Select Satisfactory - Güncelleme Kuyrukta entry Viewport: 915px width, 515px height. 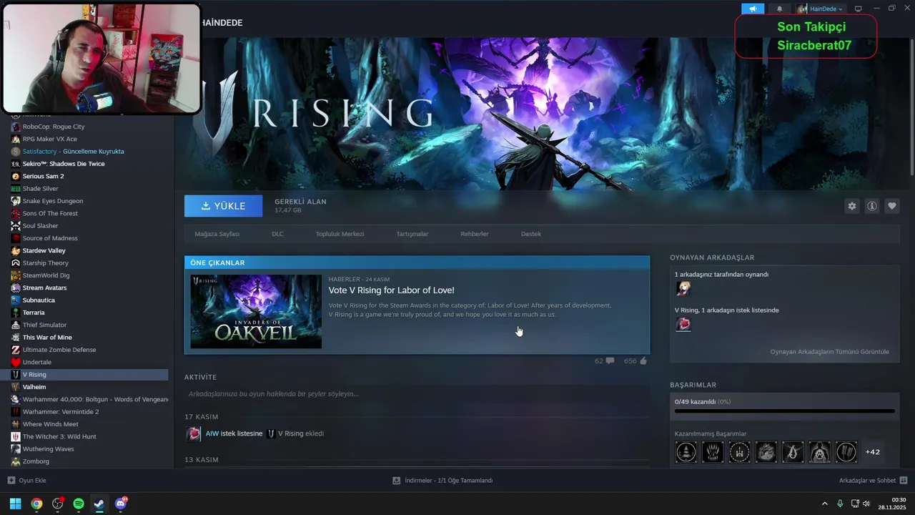click(x=73, y=152)
